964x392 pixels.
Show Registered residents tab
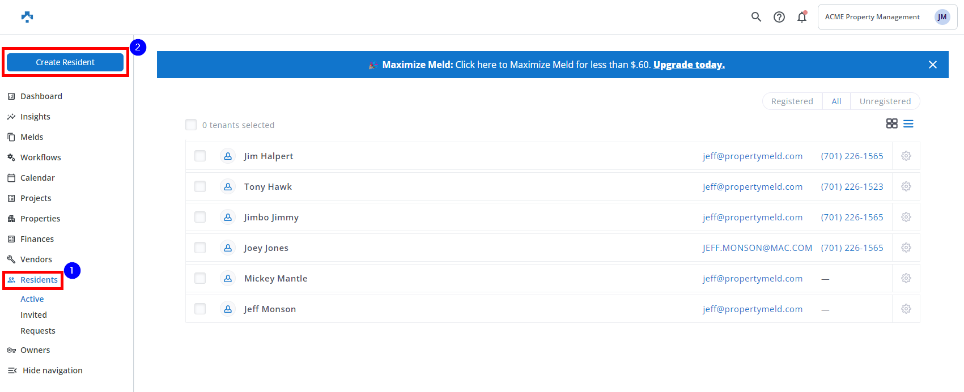tap(792, 101)
